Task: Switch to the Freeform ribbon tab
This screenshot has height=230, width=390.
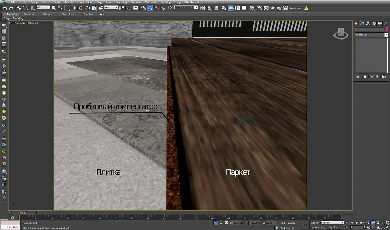Action: 29,14
